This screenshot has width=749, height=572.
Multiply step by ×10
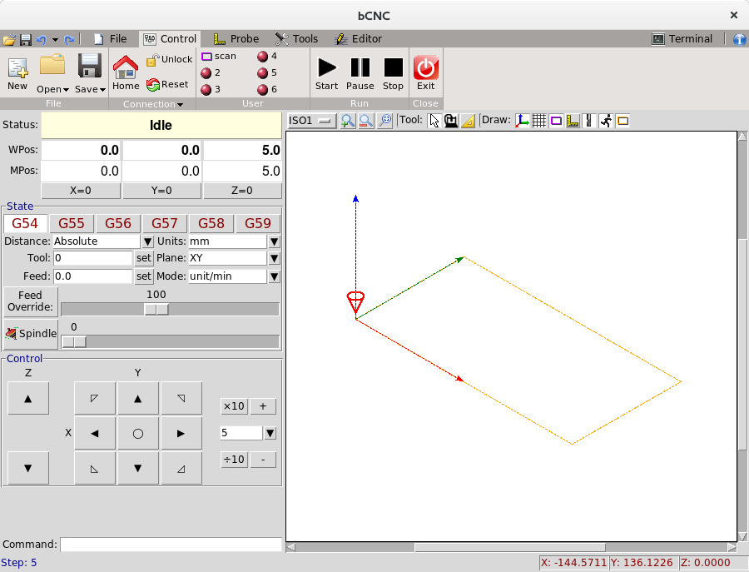pyautogui.click(x=234, y=406)
